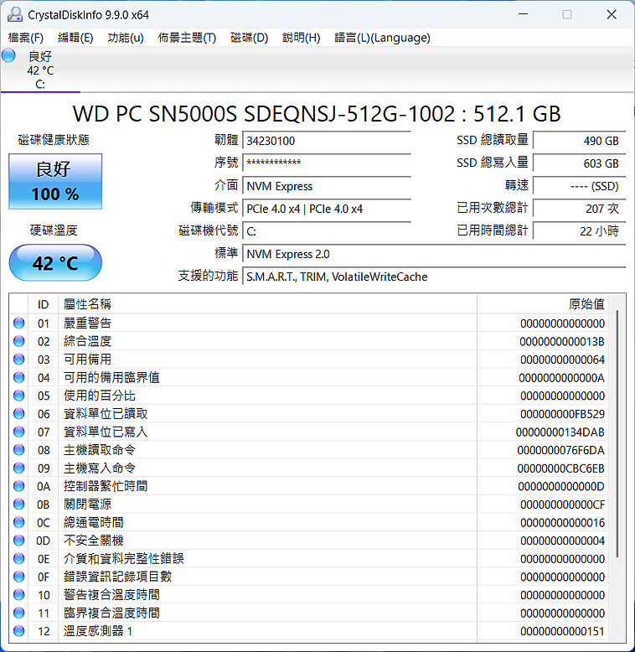The height and width of the screenshot is (652, 635).
Task: Open the 編輯(E) menu
Action: pos(75,38)
